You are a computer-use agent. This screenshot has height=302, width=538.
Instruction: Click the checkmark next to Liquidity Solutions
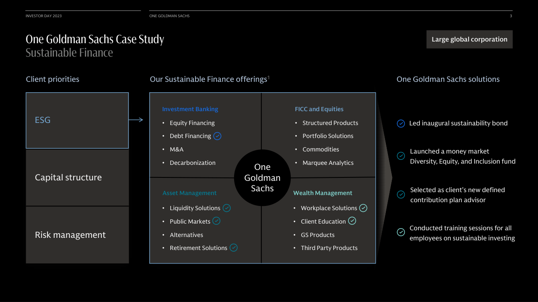[x=227, y=208]
